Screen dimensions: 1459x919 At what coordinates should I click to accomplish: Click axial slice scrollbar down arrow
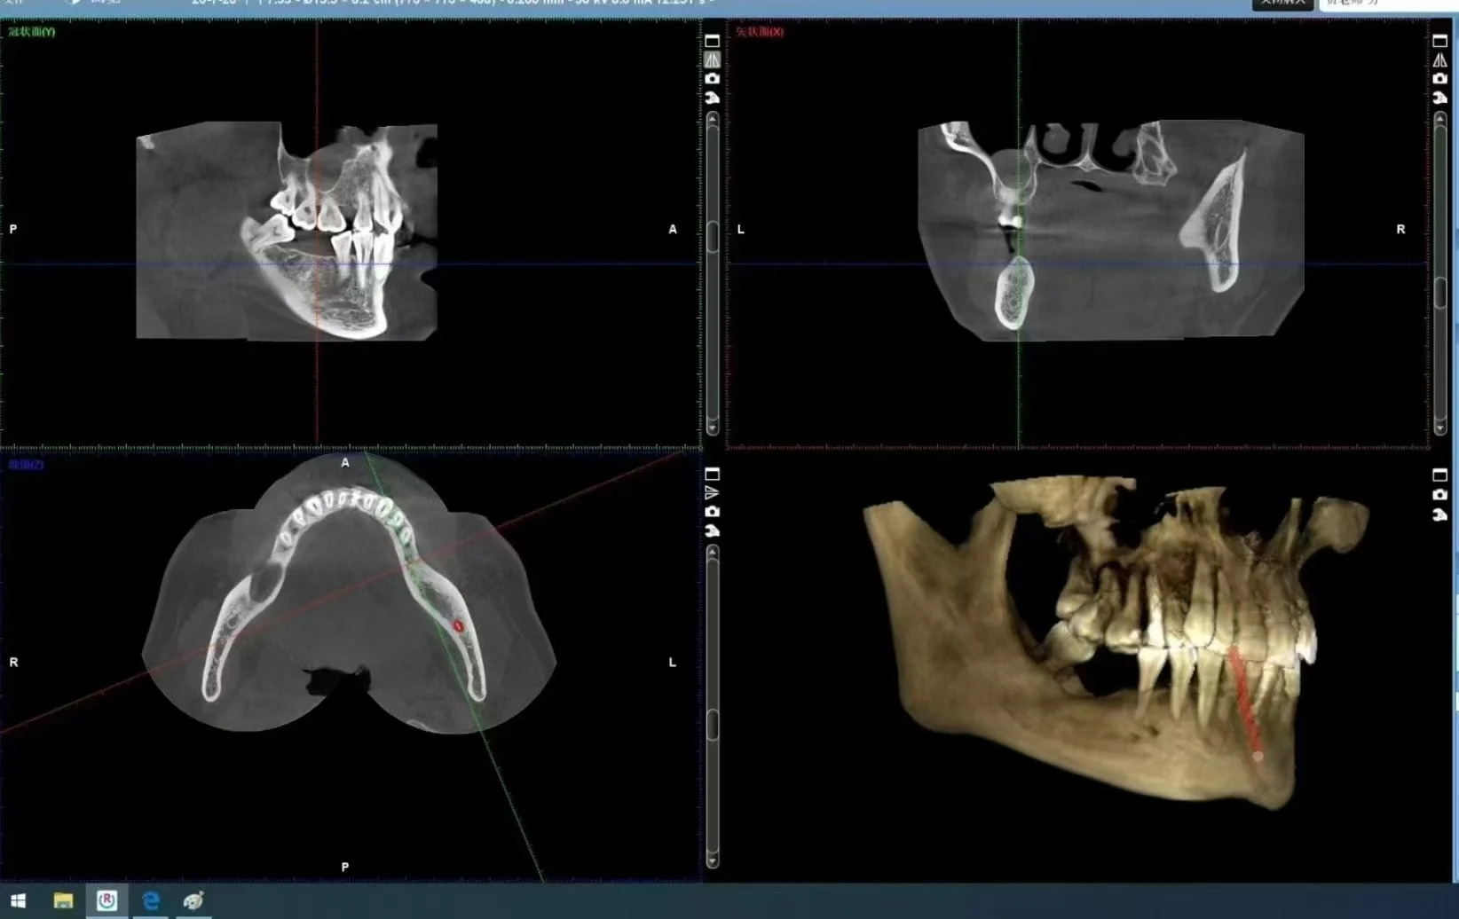(x=712, y=860)
